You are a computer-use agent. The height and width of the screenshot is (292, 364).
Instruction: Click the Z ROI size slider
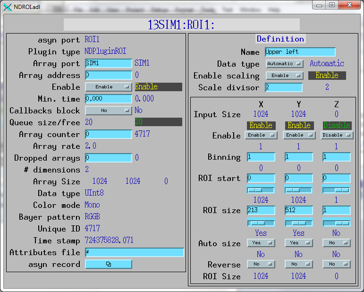(x=337, y=223)
